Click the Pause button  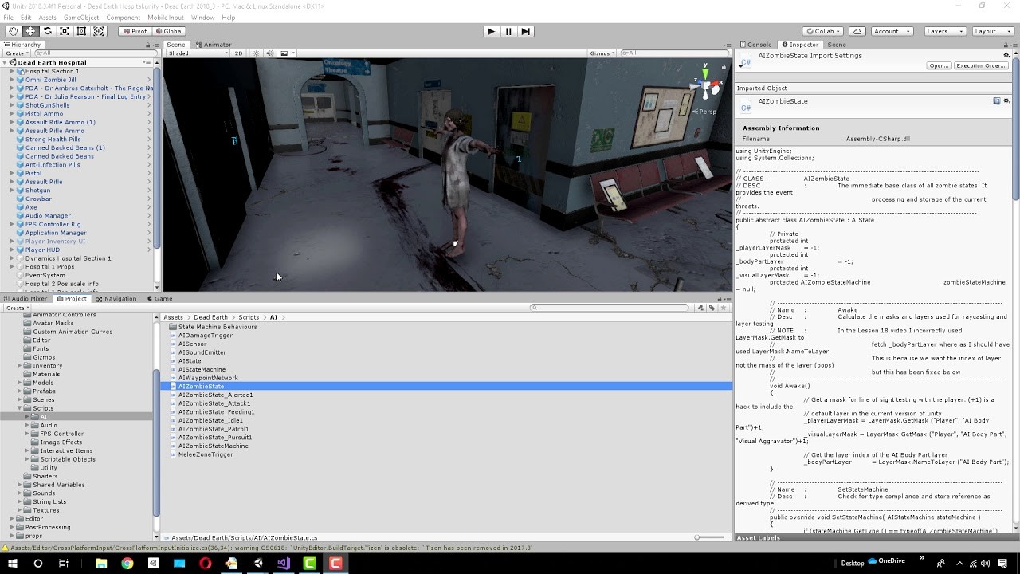(508, 31)
